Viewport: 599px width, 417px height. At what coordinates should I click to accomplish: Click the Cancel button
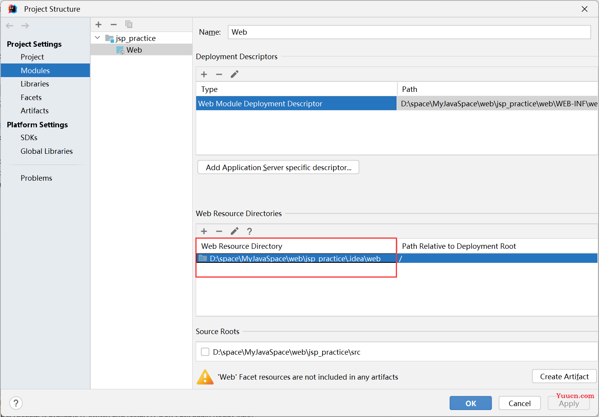click(x=520, y=403)
